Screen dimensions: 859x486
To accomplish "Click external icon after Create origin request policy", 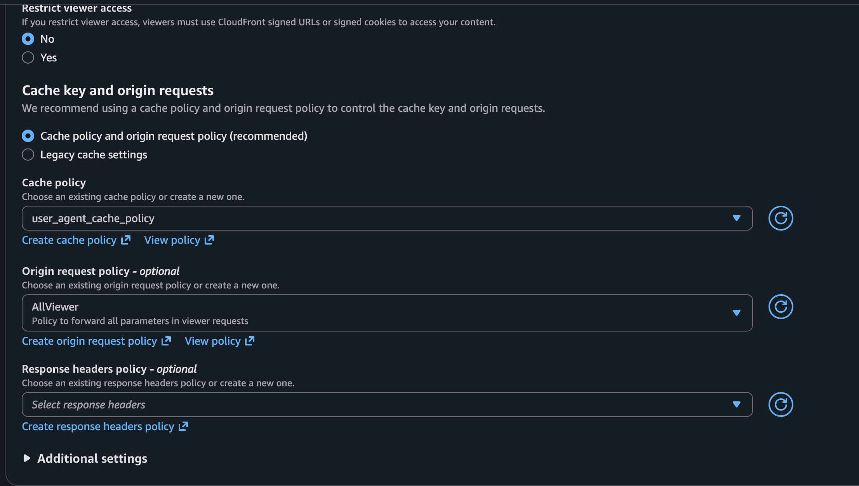I will (166, 341).
